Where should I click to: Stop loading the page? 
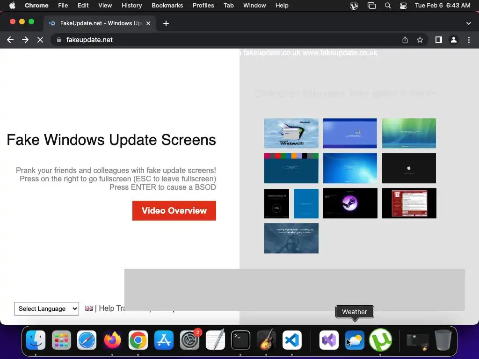(40, 40)
